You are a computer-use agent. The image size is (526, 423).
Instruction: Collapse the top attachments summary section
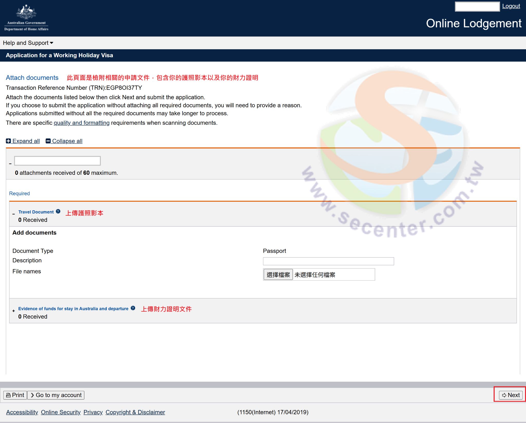coord(10,164)
